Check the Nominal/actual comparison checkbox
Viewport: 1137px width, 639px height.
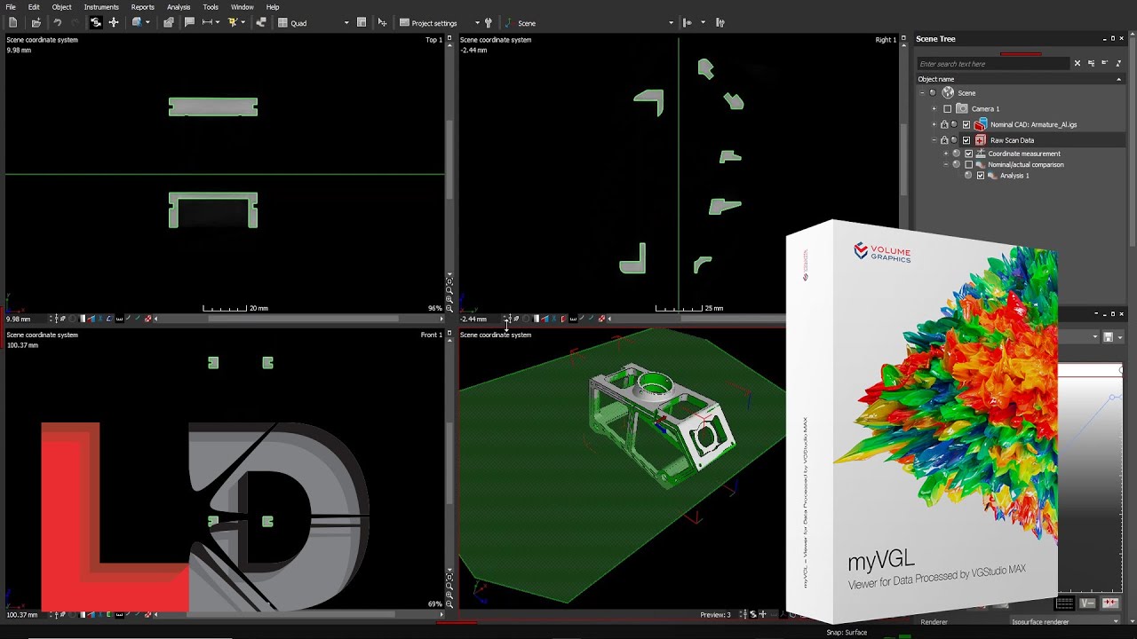(969, 164)
